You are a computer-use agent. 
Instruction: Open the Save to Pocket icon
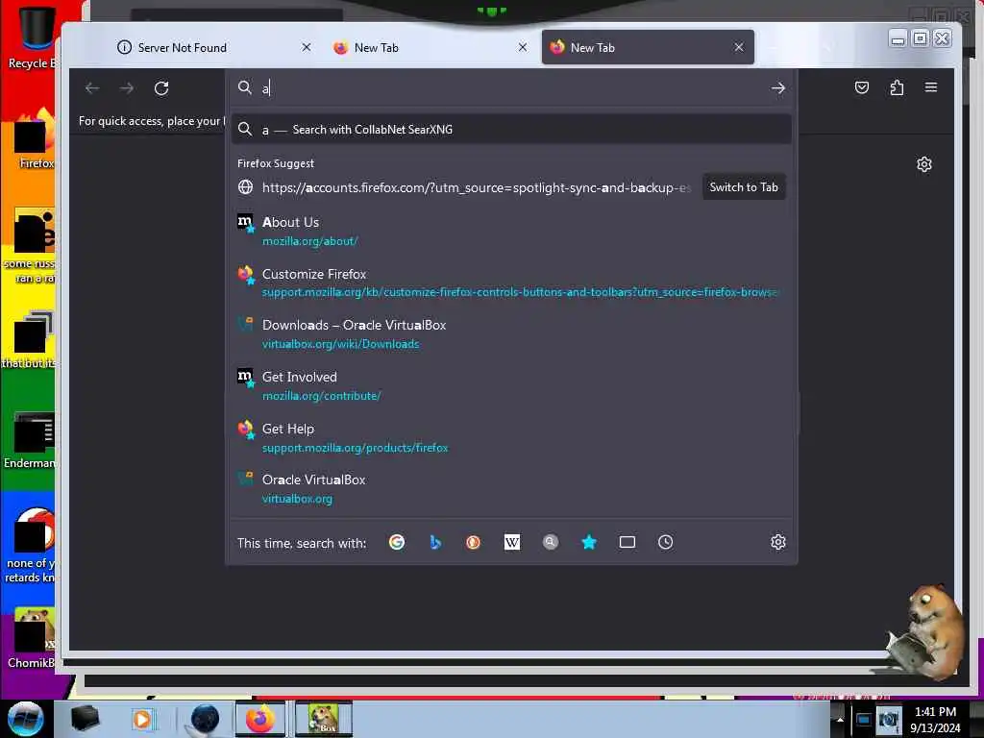click(x=862, y=87)
